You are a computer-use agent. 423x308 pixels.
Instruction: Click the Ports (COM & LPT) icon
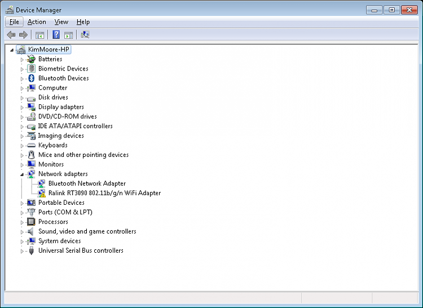click(x=31, y=212)
